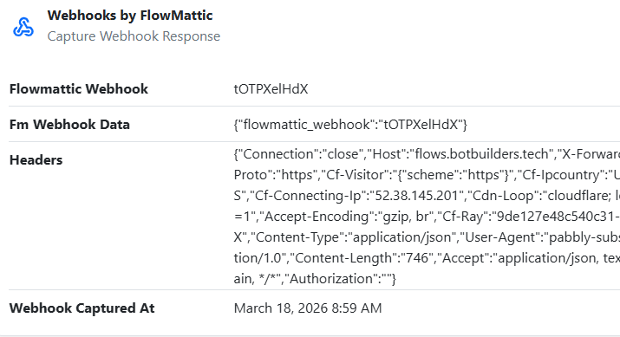The width and height of the screenshot is (620, 337).
Task: Click the tOTPXelHdX webhook value
Action: 271,89
